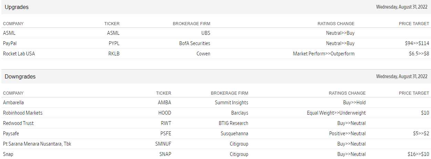Image resolution: width=431 pixels, height=159 pixels.
Task: Click Price Target header in Upgrades table
Action: coord(414,24)
